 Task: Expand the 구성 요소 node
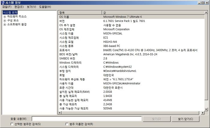click(x=5, y=21)
